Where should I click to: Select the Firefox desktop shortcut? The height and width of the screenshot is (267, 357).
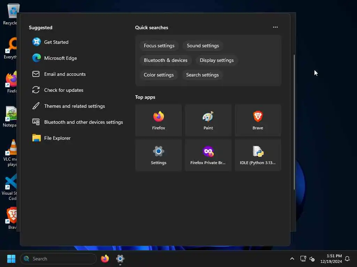point(11,82)
